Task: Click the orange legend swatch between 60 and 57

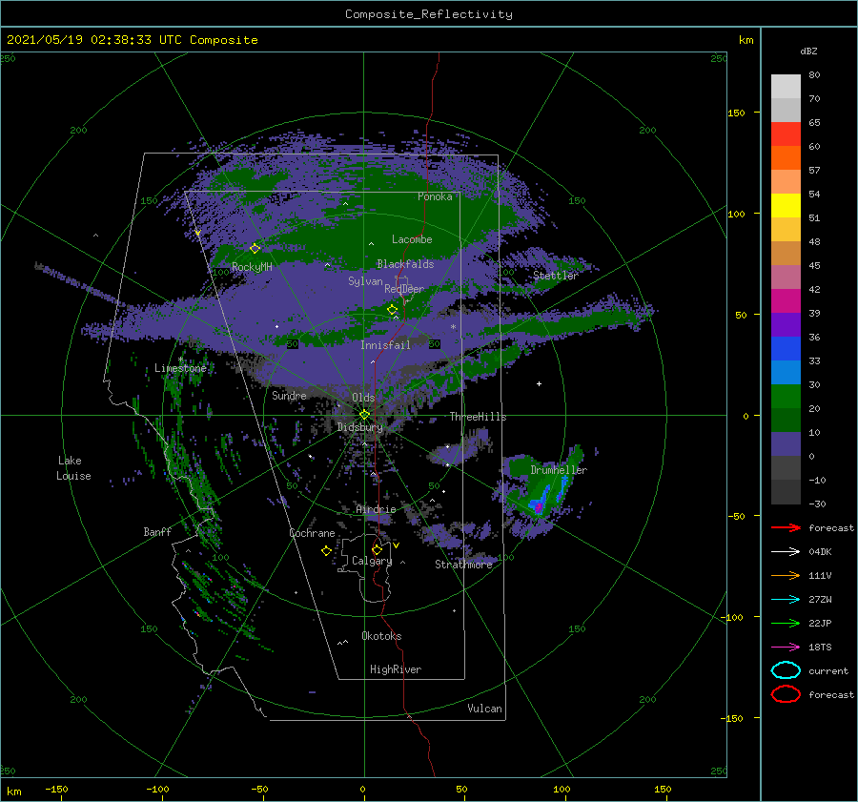Action: [786, 158]
